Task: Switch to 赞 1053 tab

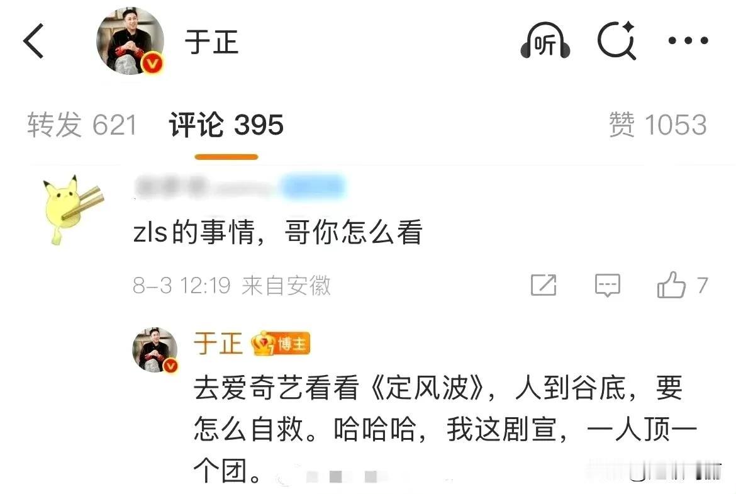Action: (657, 125)
